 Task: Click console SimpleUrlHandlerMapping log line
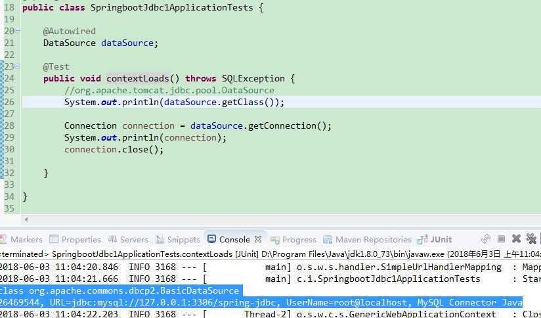270,267
